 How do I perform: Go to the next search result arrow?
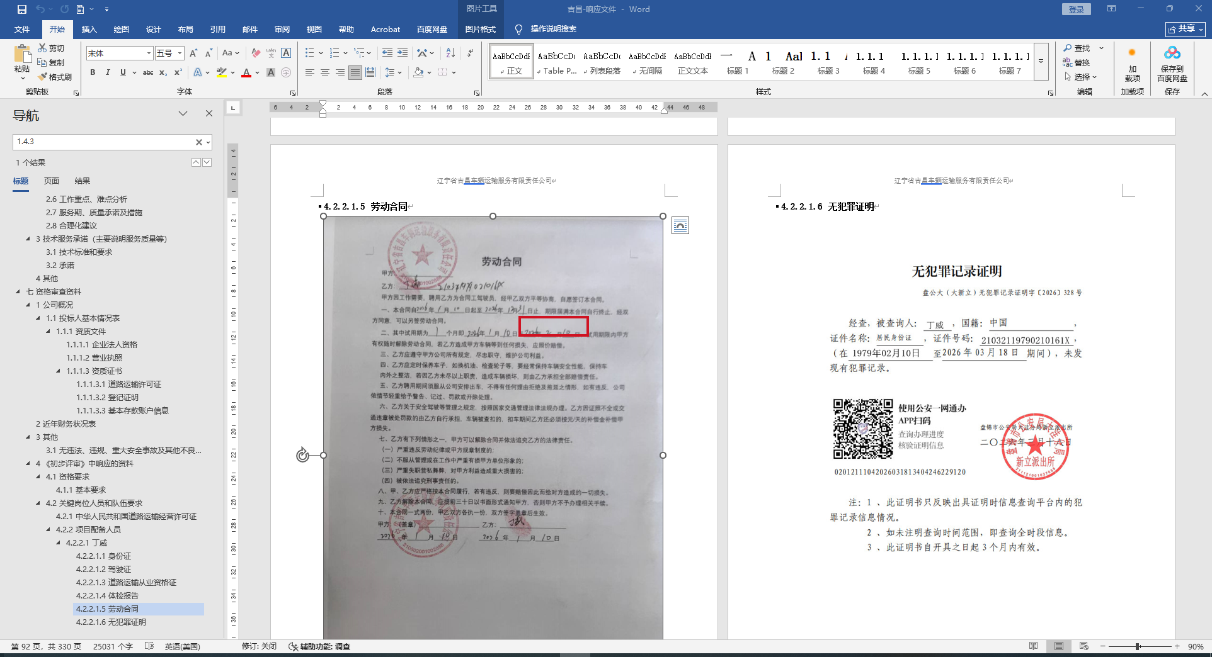pos(207,162)
